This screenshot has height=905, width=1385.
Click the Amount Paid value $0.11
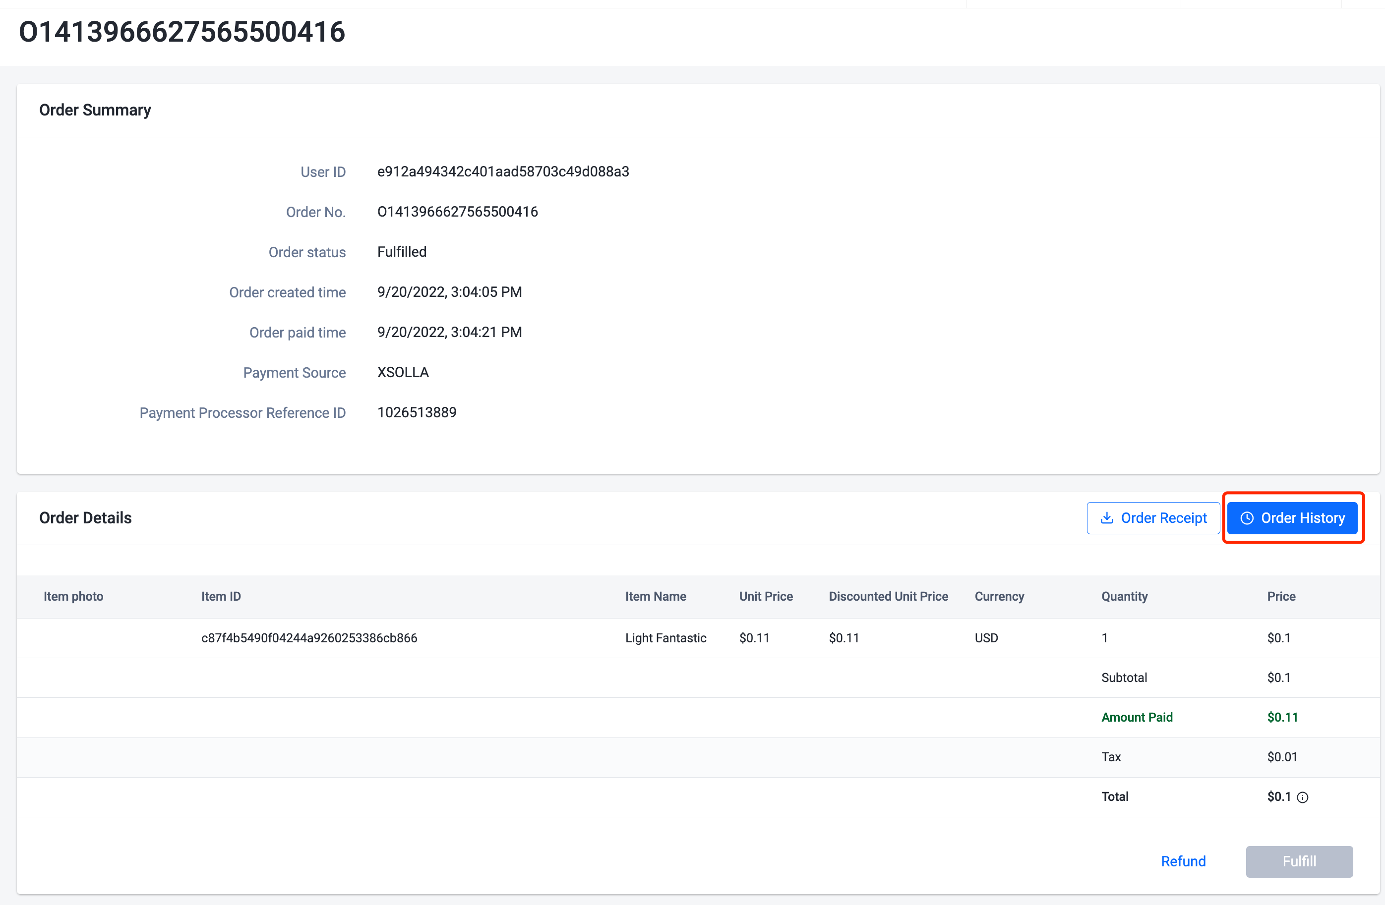tap(1282, 717)
